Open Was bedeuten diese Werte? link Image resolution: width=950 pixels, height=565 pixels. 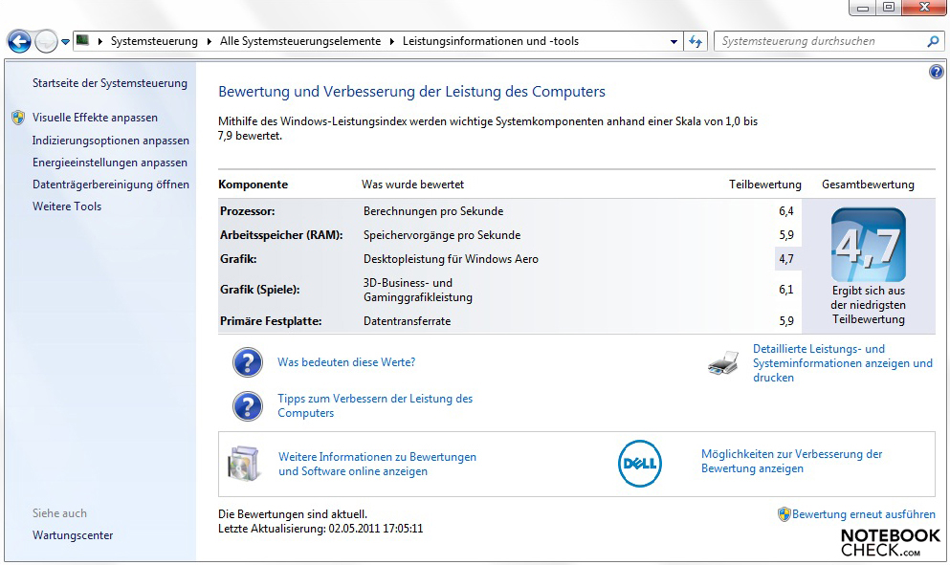pos(346,362)
